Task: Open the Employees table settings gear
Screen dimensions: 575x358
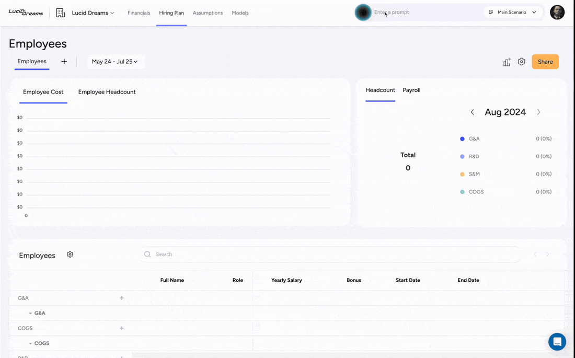Action: [70, 255]
